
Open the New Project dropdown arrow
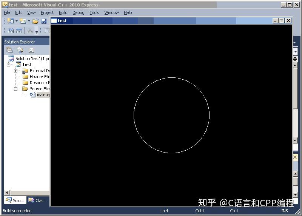(17, 21)
